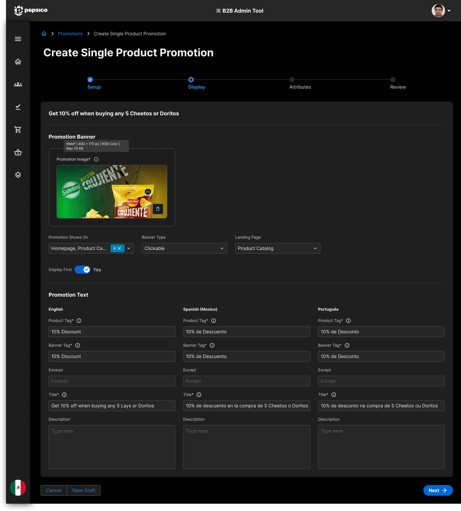Focus the Português Except field
This screenshot has height=511, width=461.
click(x=381, y=381)
